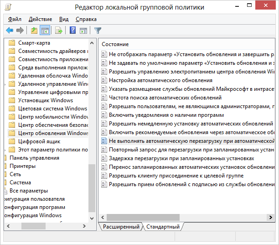Select 'Конфигурация Windows' tree item

[x=33, y=215]
